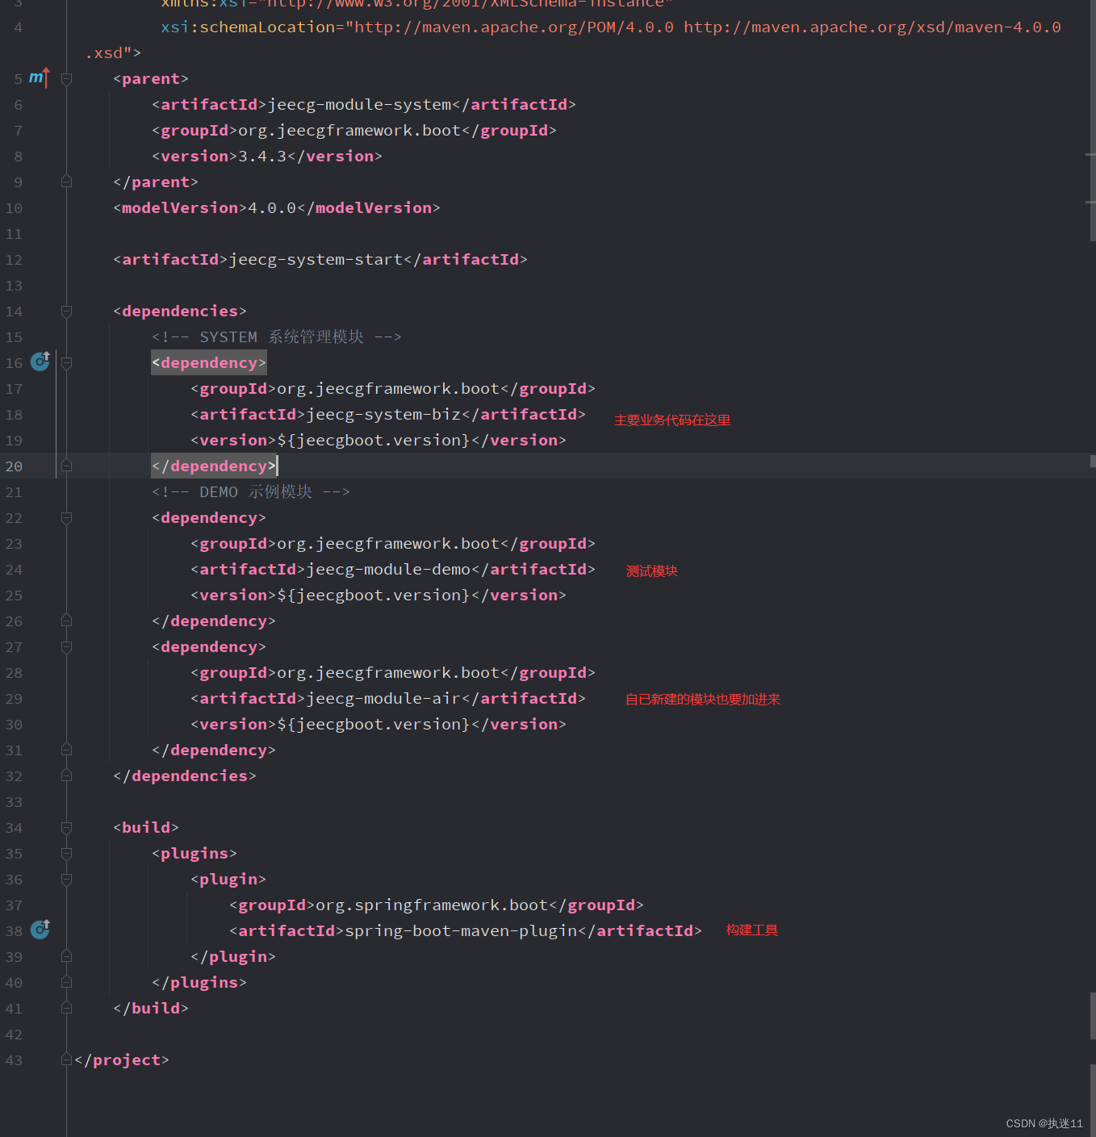Screen dimensions: 1096x1137
Task: Fold the dependency block starting at line 27
Action: pyautogui.click(x=66, y=647)
